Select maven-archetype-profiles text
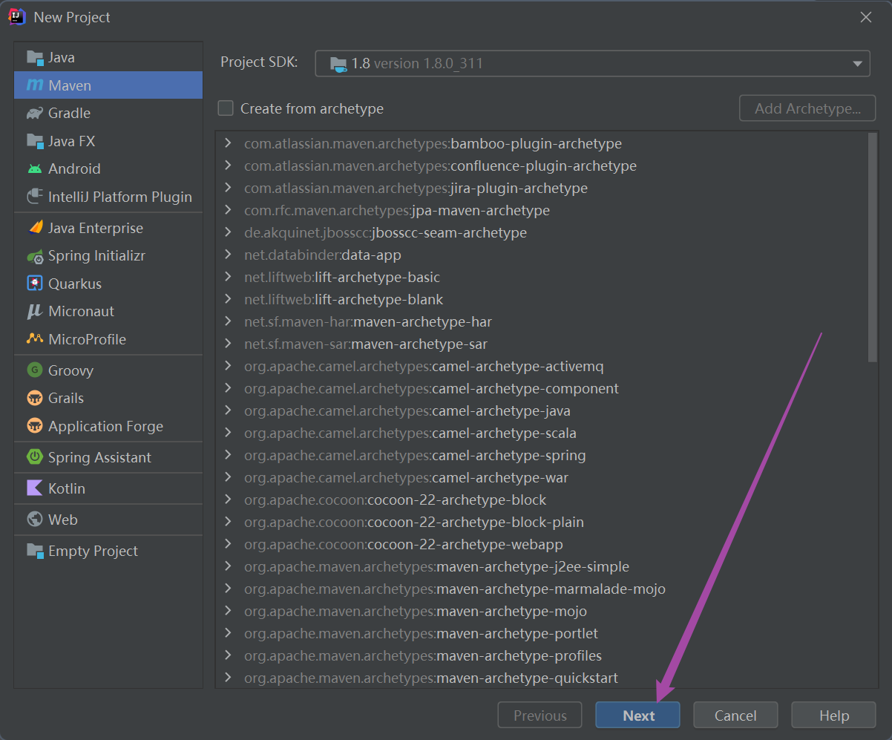Viewport: 892px width, 740px height. (519, 655)
